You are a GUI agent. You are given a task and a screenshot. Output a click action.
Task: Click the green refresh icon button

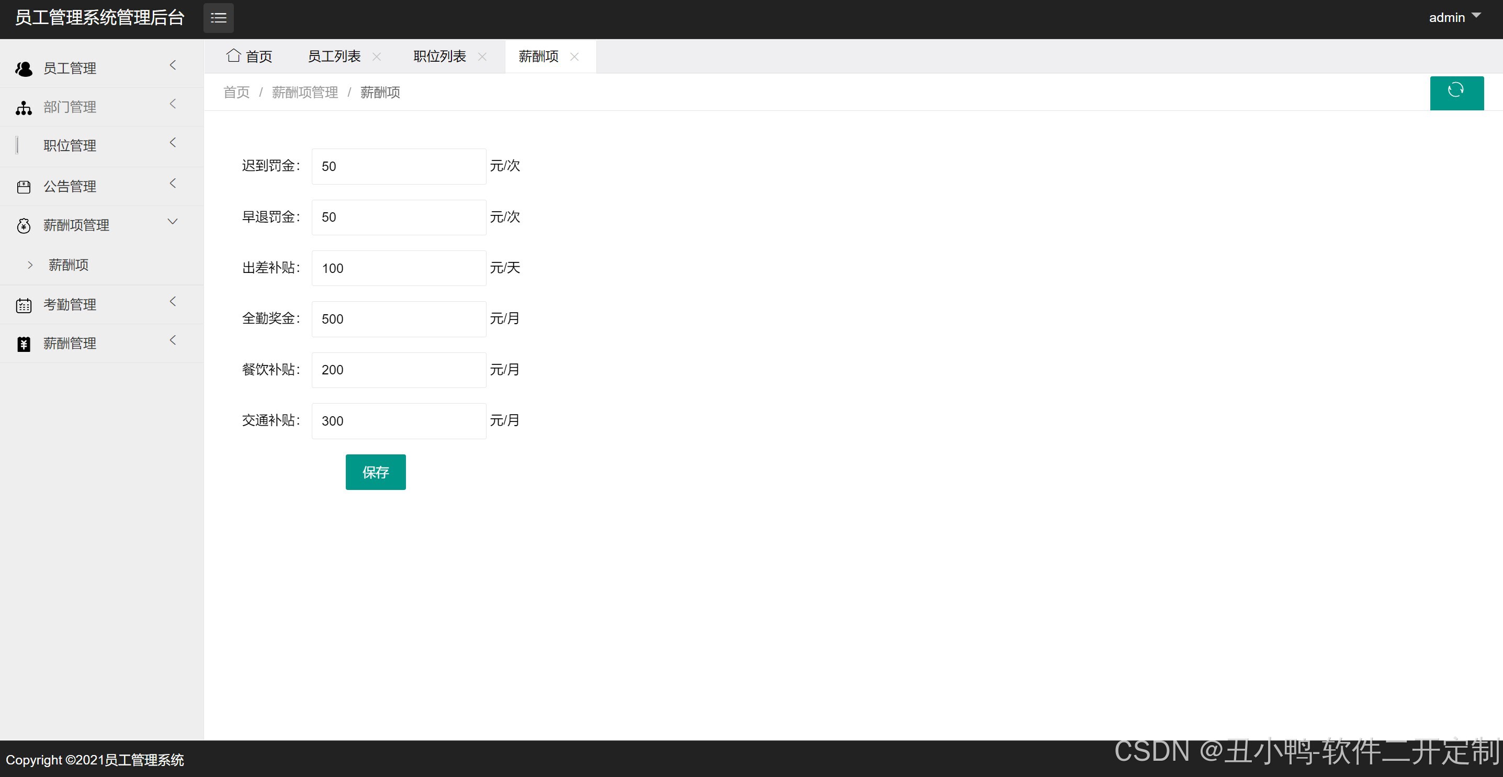(x=1456, y=92)
